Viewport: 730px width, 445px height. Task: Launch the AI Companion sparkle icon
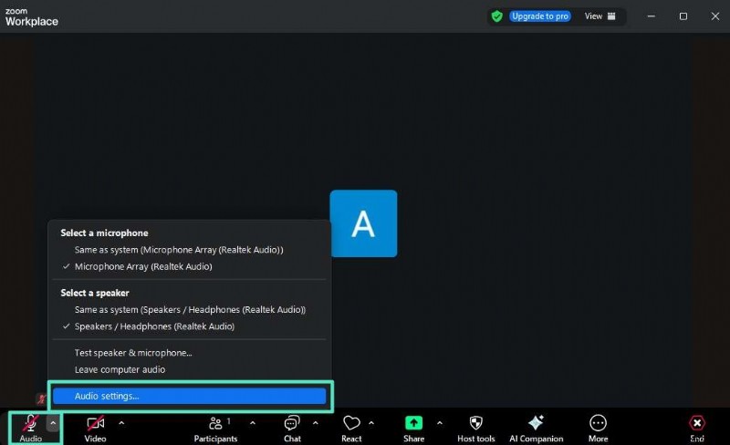[537, 424]
